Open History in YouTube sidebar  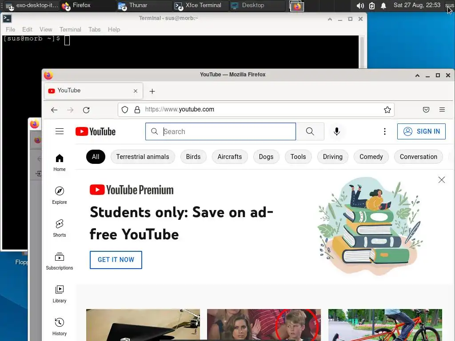[60, 327]
